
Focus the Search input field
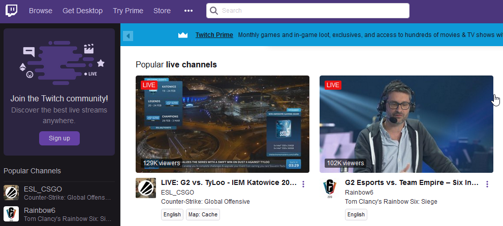312,11
